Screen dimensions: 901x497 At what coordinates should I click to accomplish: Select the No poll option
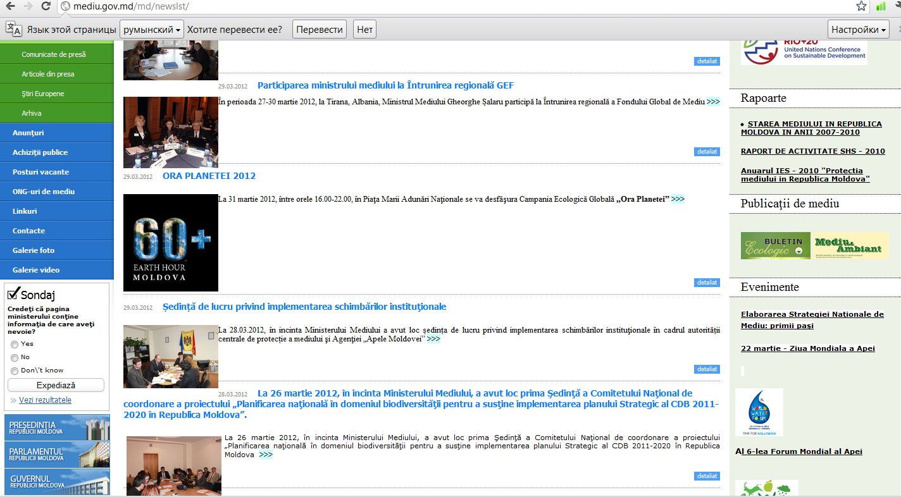point(15,358)
